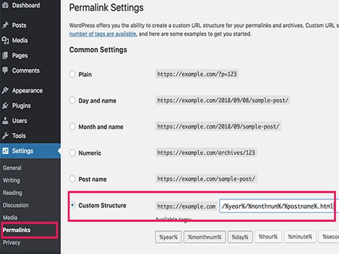
Task: Open the General settings submenu item
Action: 12,168
